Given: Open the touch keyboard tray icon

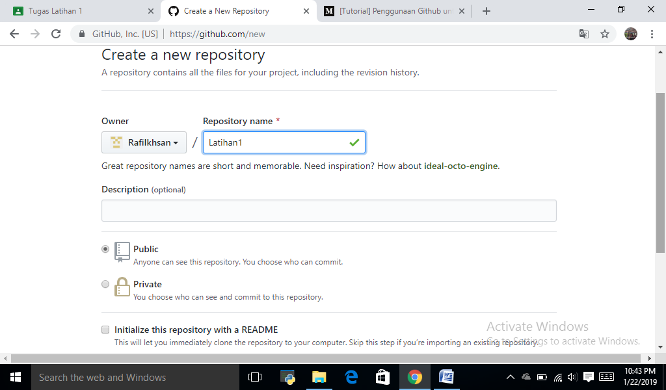Looking at the screenshot, I should (606, 377).
